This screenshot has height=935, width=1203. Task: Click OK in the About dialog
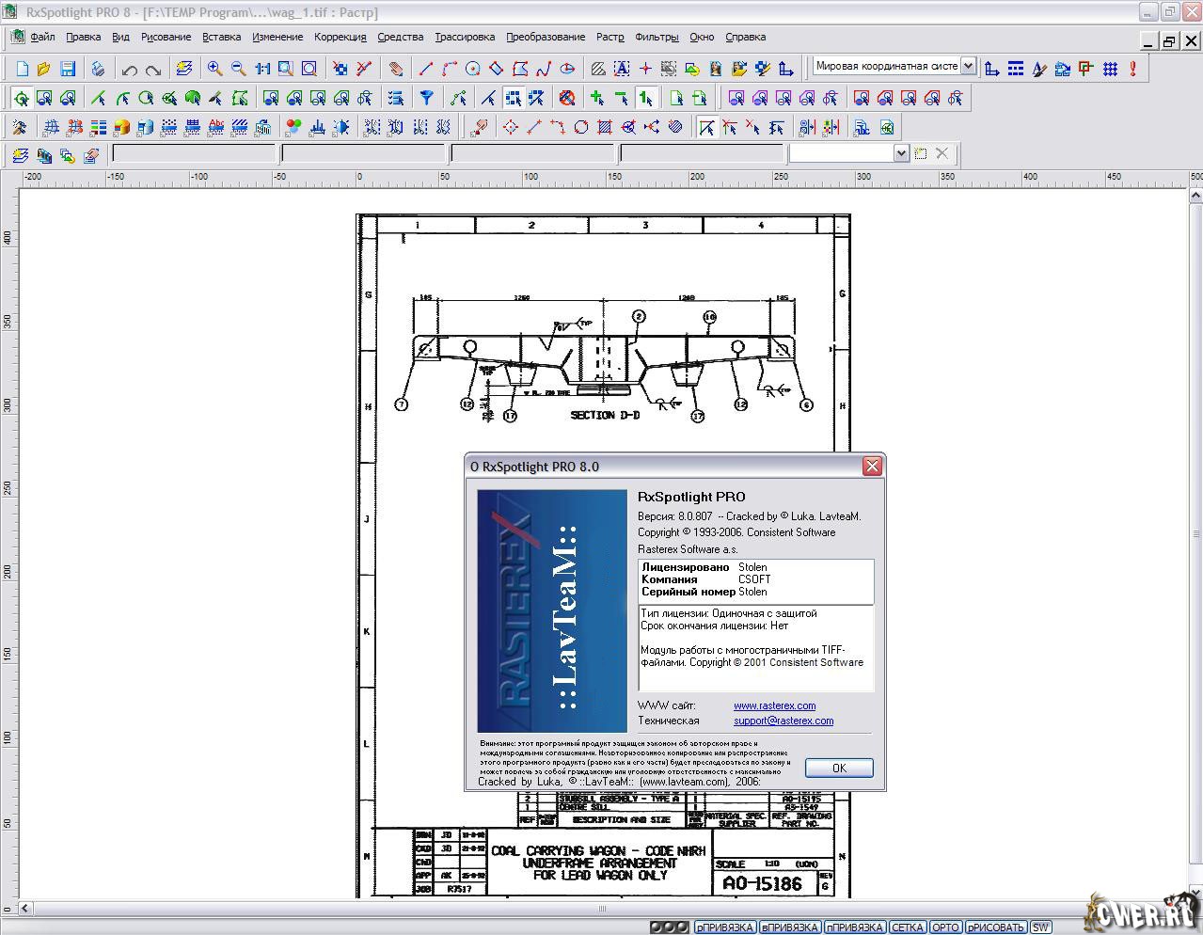tap(839, 769)
